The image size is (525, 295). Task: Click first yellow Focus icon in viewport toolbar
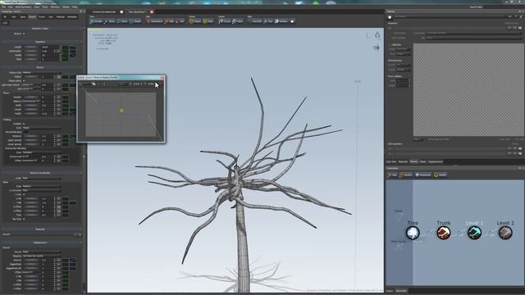(191, 21)
